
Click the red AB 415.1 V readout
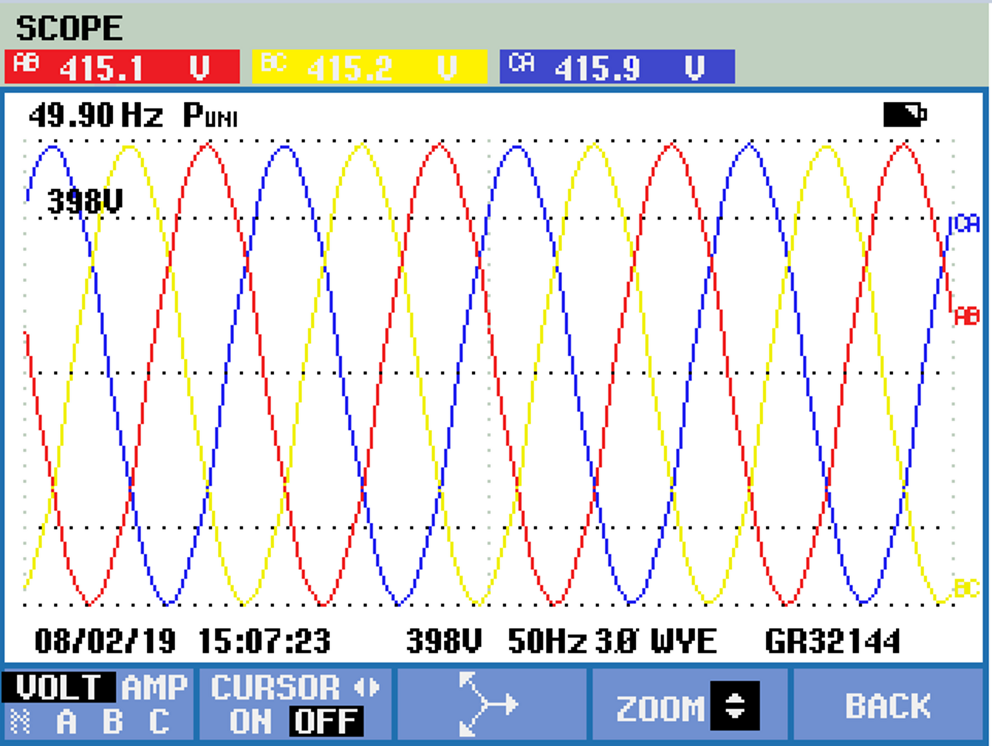[x=122, y=67]
